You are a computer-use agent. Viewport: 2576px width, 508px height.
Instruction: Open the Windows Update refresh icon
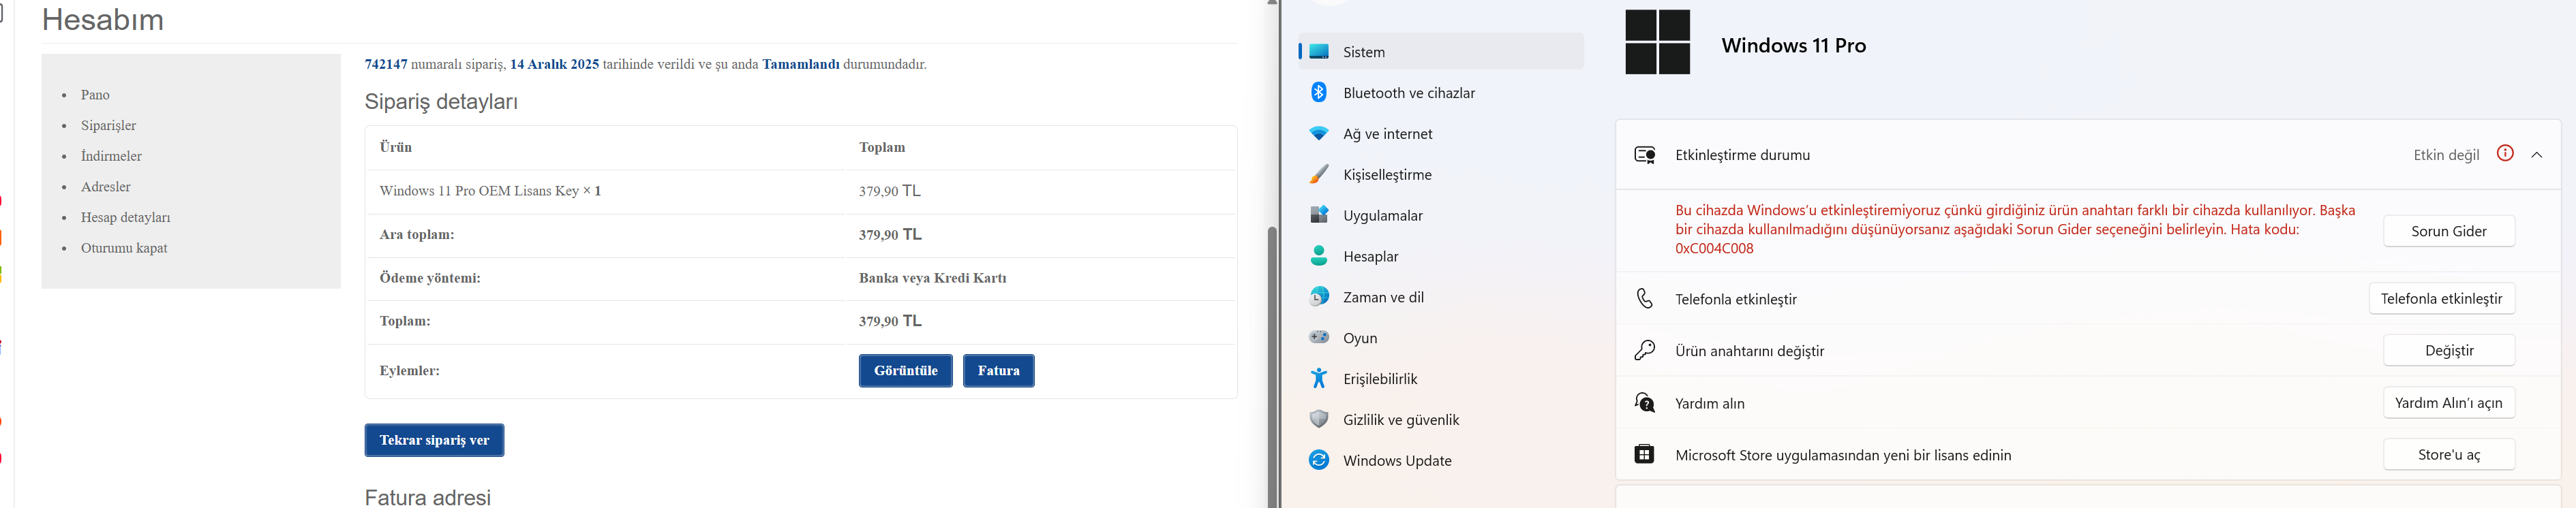pyautogui.click(x=1319, y=460)
